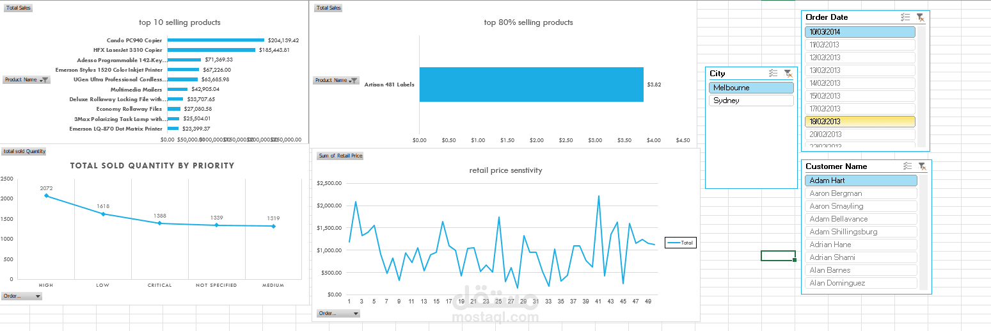Click the Artisan 481 Labels bar
The height and width of the screenshot is (331, 991).
[x=531, y=85]
